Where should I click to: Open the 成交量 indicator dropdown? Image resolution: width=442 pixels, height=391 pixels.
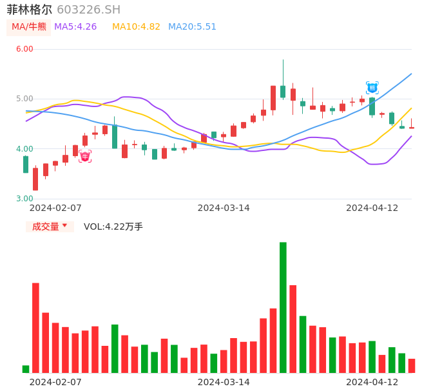point(50,226)
